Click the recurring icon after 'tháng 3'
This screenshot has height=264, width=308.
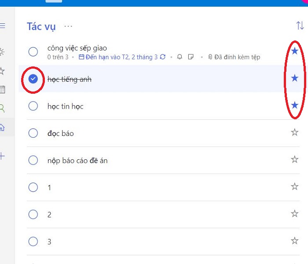(163, 57)
